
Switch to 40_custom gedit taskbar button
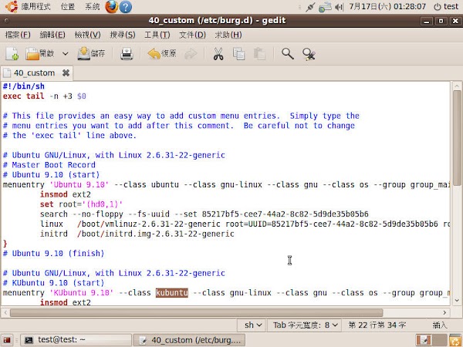click(189, 340)
